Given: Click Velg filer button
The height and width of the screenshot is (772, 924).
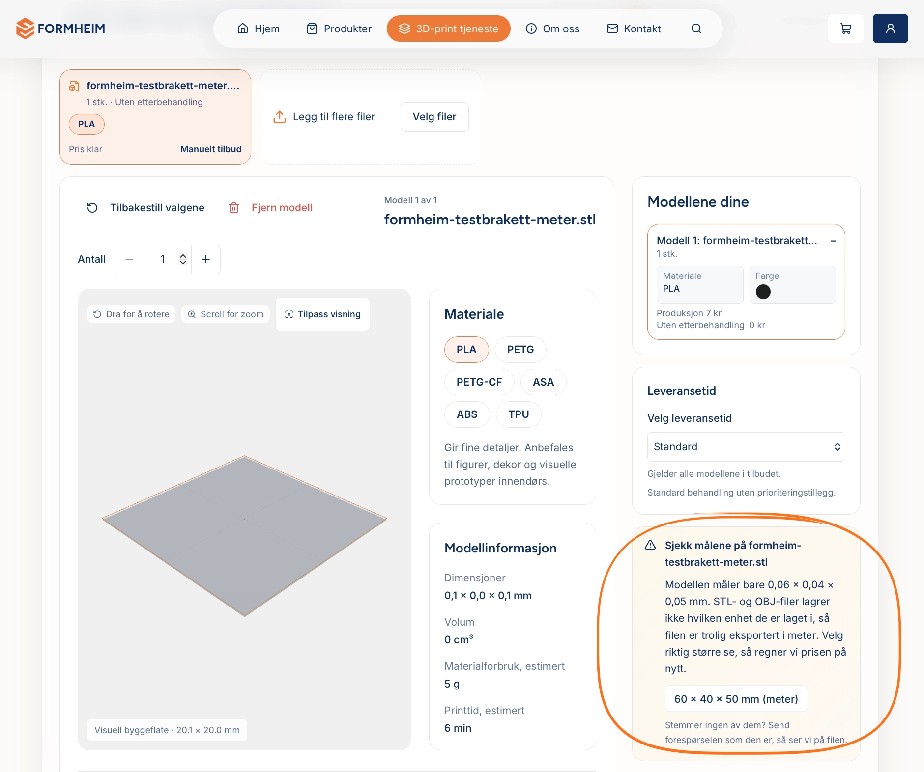Looking at the screenshot, I should coord(434,117).
